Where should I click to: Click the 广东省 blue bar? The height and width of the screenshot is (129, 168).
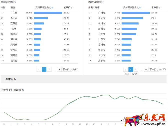48,13
